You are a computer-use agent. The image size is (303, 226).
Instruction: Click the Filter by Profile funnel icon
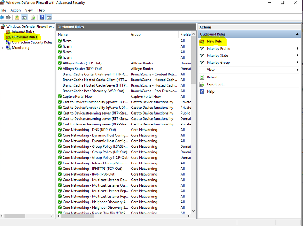[x=202, y=48]
